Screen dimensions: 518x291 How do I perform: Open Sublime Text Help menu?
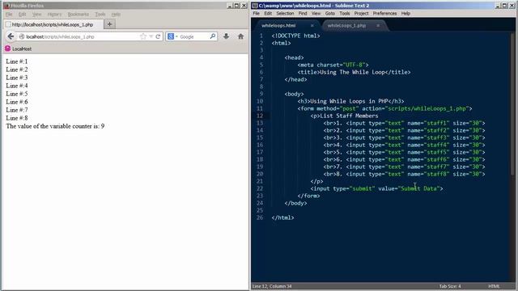pyautogui.click(x=405, y=14)
